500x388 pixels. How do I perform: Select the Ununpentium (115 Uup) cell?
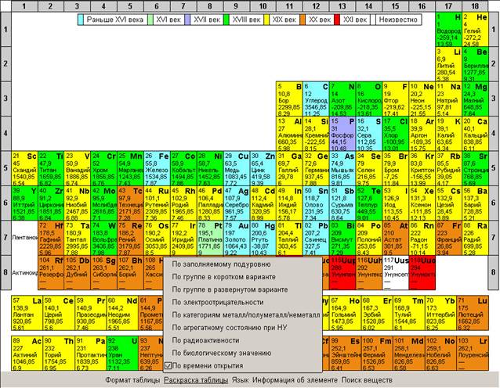coord(342,272)
